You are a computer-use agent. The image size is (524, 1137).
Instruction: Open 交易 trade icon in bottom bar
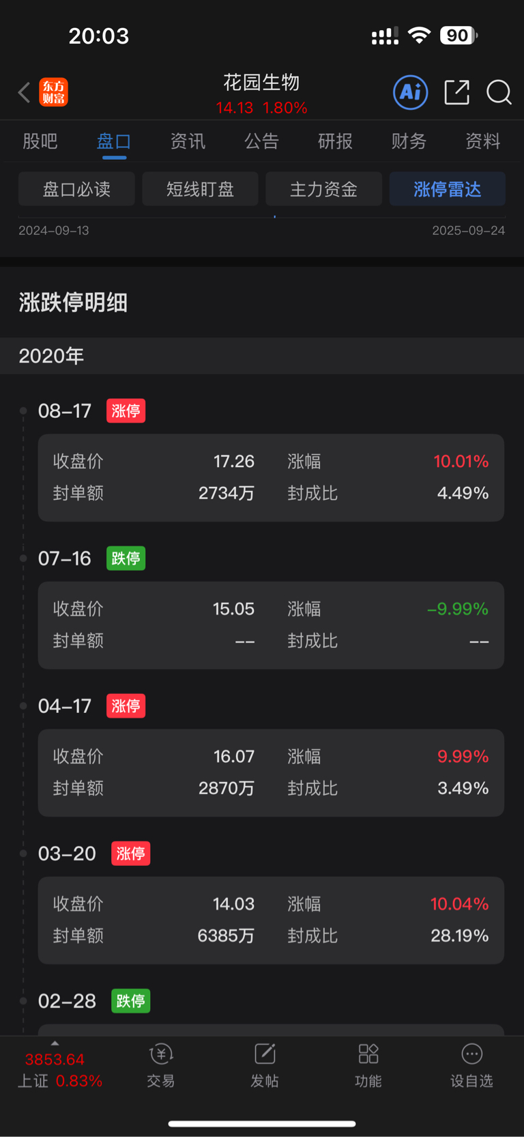pos(161,1065)
